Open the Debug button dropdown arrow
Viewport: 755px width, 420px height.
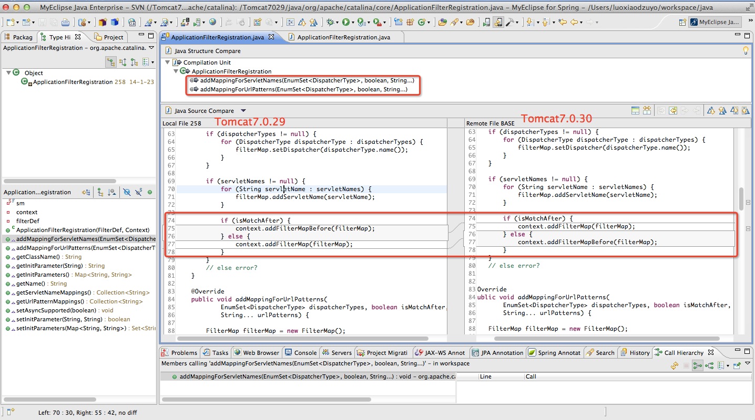(x=336, y=23)
